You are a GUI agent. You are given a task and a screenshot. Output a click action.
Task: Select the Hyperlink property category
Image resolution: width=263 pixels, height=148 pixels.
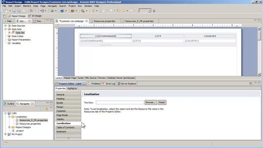(68, 111)
